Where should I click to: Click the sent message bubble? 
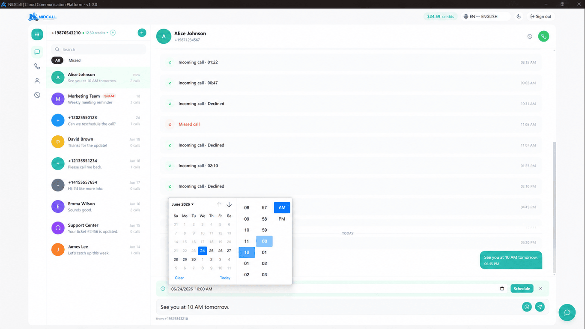[x=511, y=260]
